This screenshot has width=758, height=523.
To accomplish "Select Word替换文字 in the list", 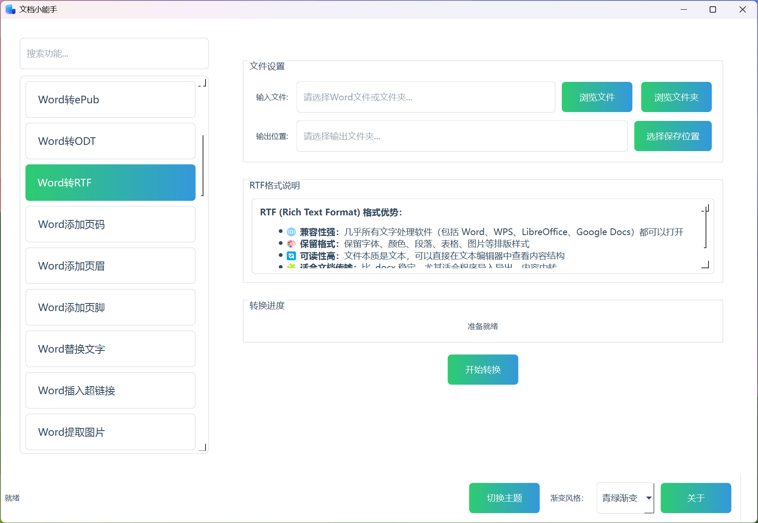I will click(111, 349).
